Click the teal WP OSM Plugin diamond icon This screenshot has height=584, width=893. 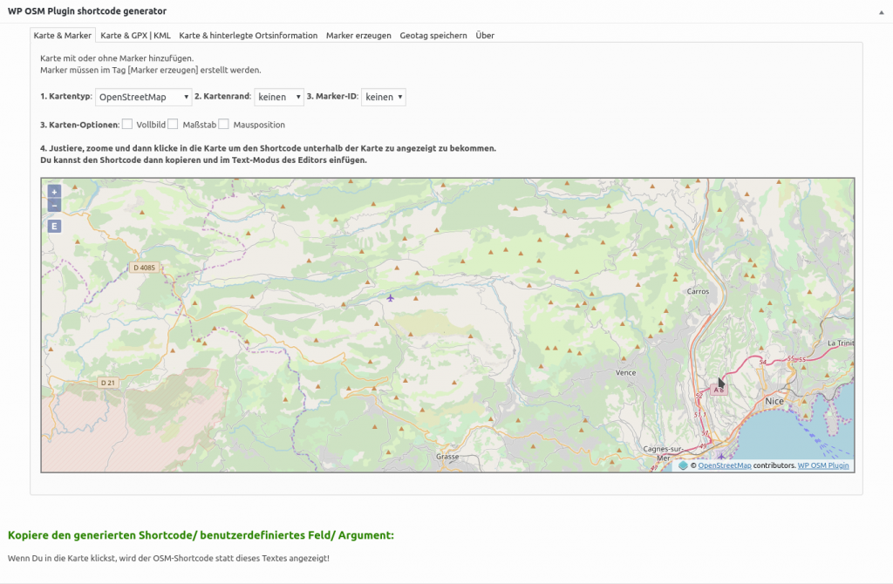click(x=683, y=465)
